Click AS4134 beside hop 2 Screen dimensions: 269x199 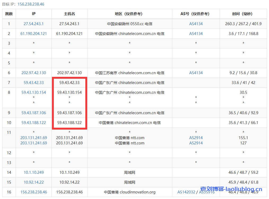pyautogui.click(x=196, y=33)
